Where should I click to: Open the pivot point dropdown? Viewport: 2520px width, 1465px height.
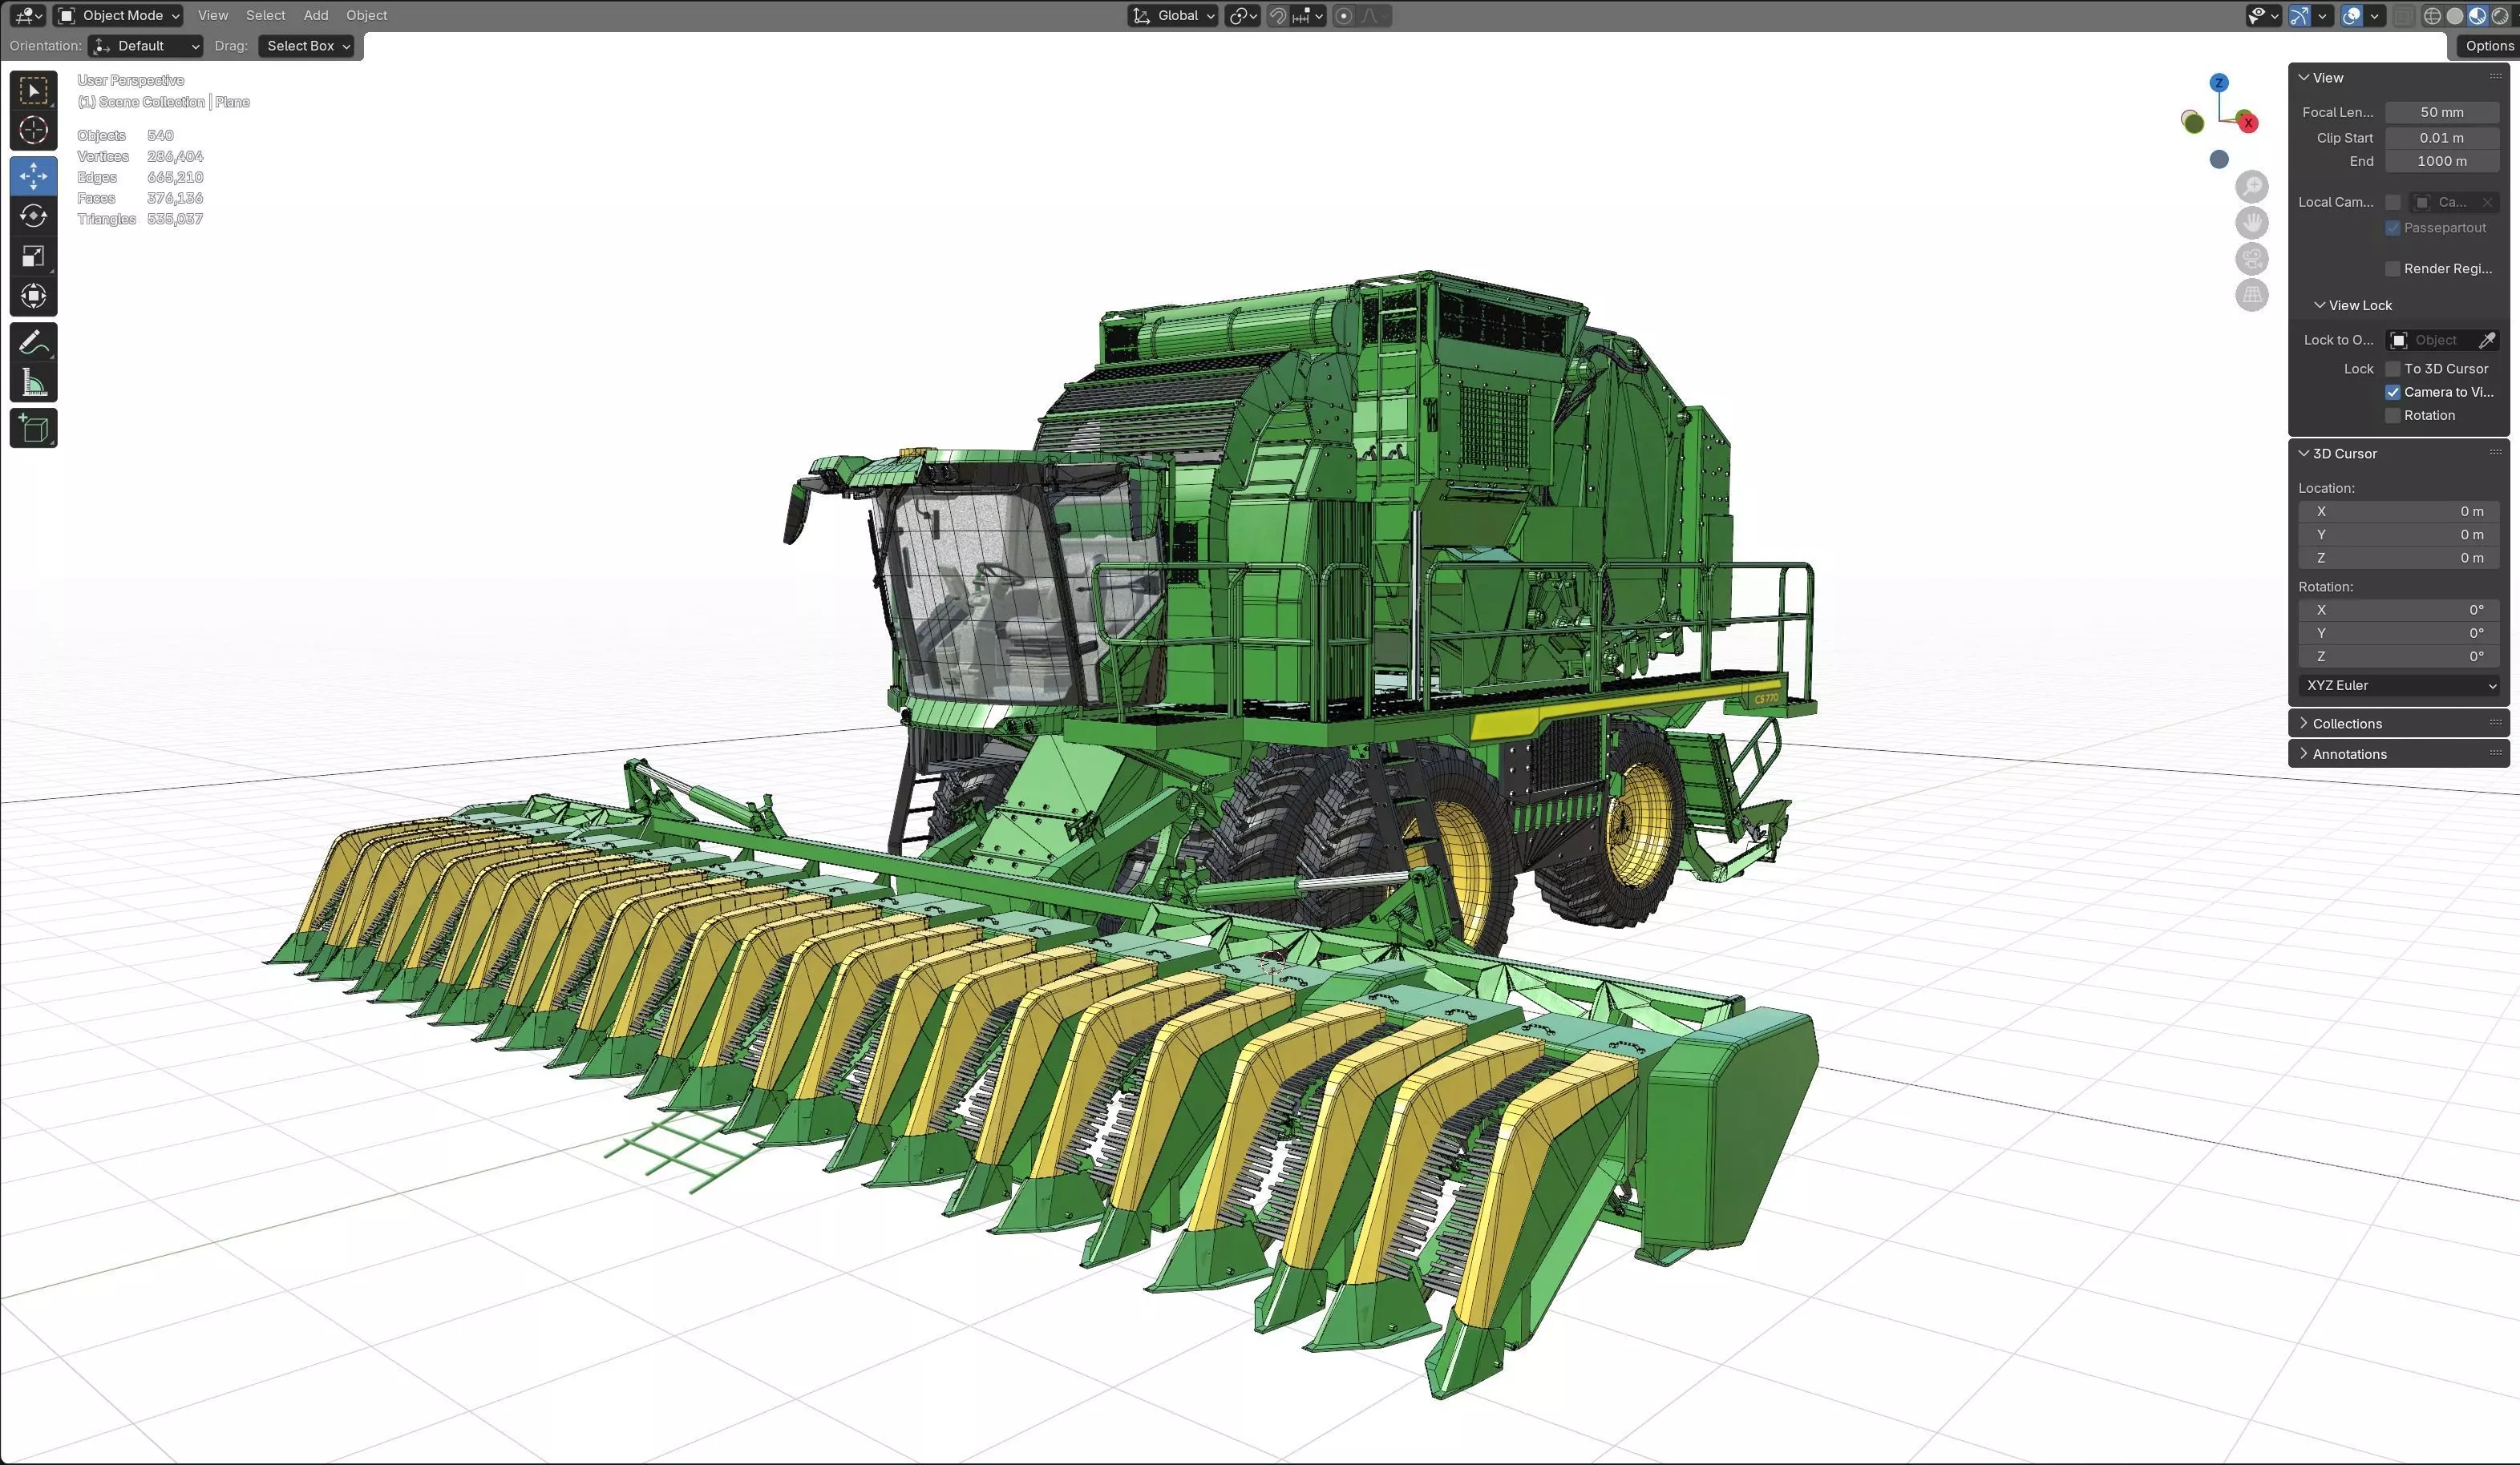click(1243, 16)
